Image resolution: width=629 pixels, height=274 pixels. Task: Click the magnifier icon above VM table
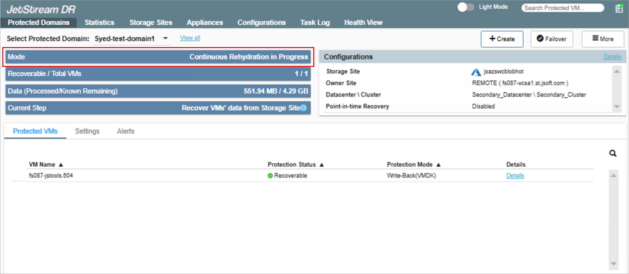coord(613,153)
